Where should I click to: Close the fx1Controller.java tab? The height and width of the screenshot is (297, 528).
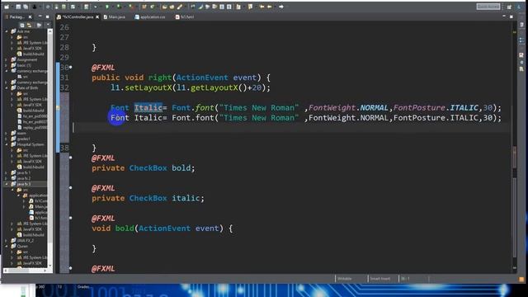click(x=97, y=16)
